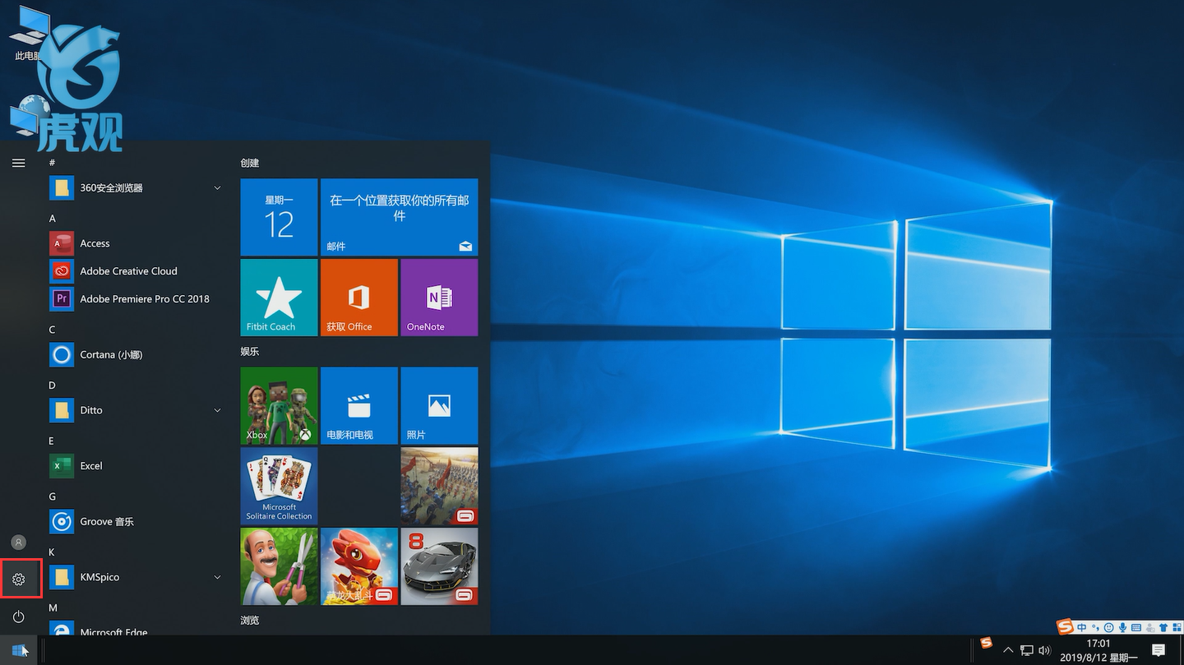Click the E letter header
This screenshot has width=1184, height=665.
pos(52,441)
